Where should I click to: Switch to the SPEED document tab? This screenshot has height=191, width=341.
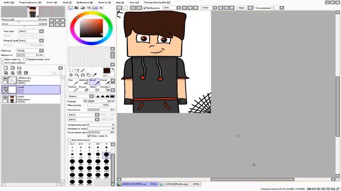point(137,184)
